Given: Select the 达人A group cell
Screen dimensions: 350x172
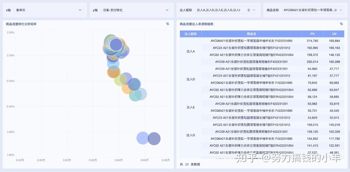Looking at the screenshot, I should coord(191,51).
